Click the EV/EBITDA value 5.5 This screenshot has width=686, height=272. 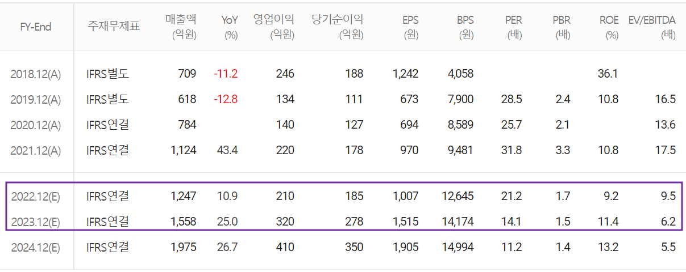[668, 247]
